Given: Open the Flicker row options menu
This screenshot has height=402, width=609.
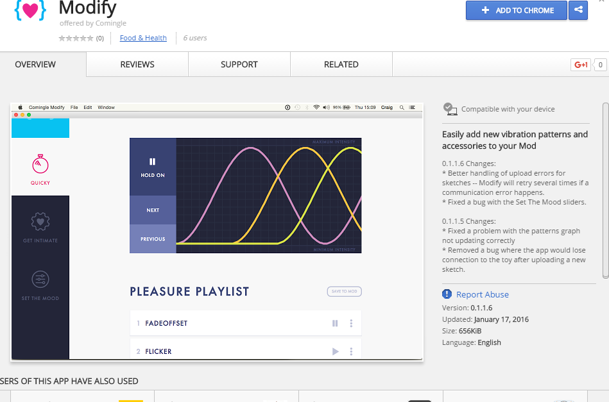Looking at the screenshot, I should (351, 351).
